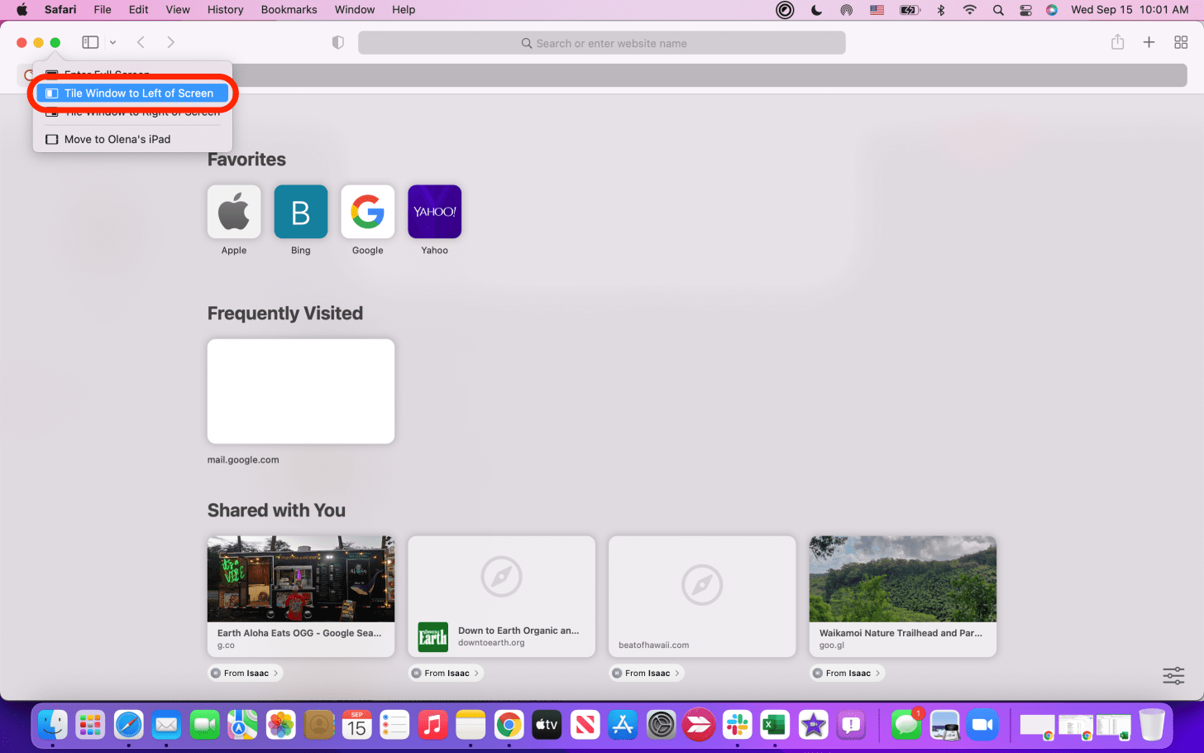
Task: Open the Down to Earth Organic link
Action: click(x=501, y=596)
